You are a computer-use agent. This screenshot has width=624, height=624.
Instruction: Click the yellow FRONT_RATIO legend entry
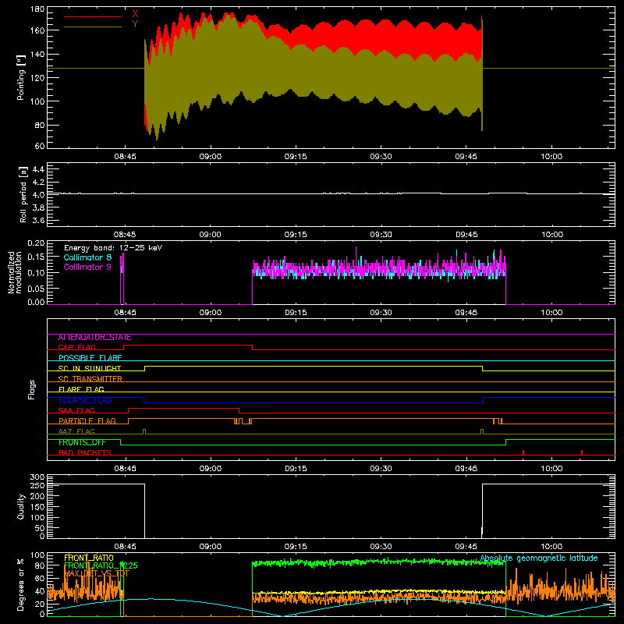[x=89, y=558]
